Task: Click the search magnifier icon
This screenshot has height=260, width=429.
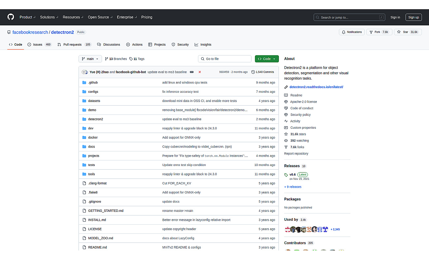Action: (317, 17)
